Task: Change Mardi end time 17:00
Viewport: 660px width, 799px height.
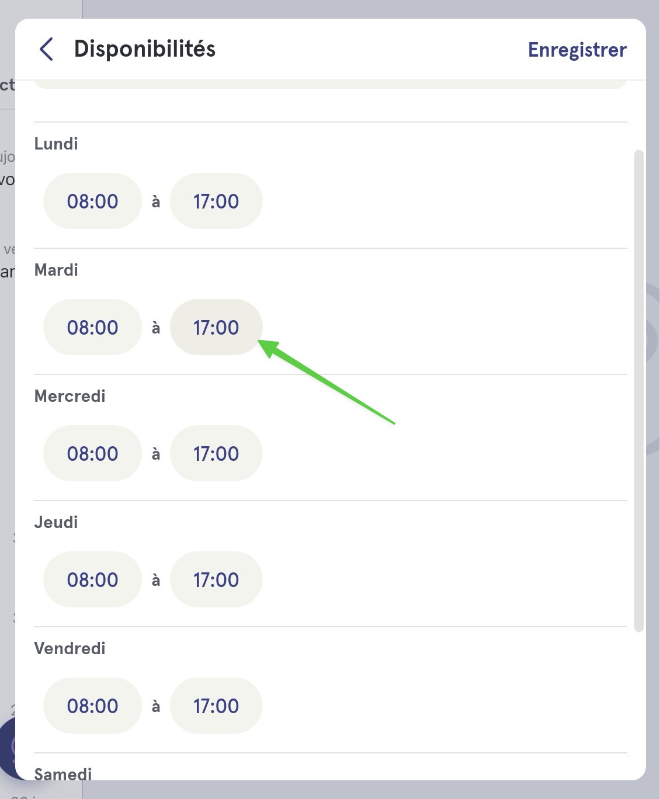Action: pyautogui.click(x=216, y=327)
